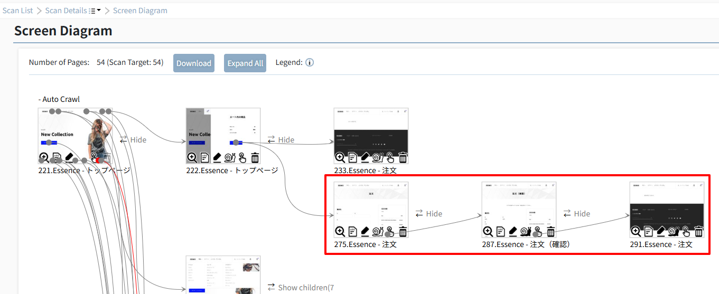The width and height of the screenshot is (719, 294).
Task: Click the Expand All button
Action: pyautogui.click(x=245, y=63)
